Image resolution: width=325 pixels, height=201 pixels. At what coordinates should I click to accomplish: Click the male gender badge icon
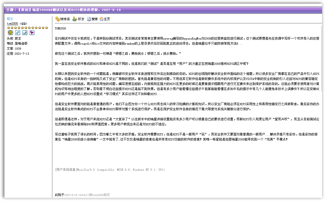(x=18, y=33)
